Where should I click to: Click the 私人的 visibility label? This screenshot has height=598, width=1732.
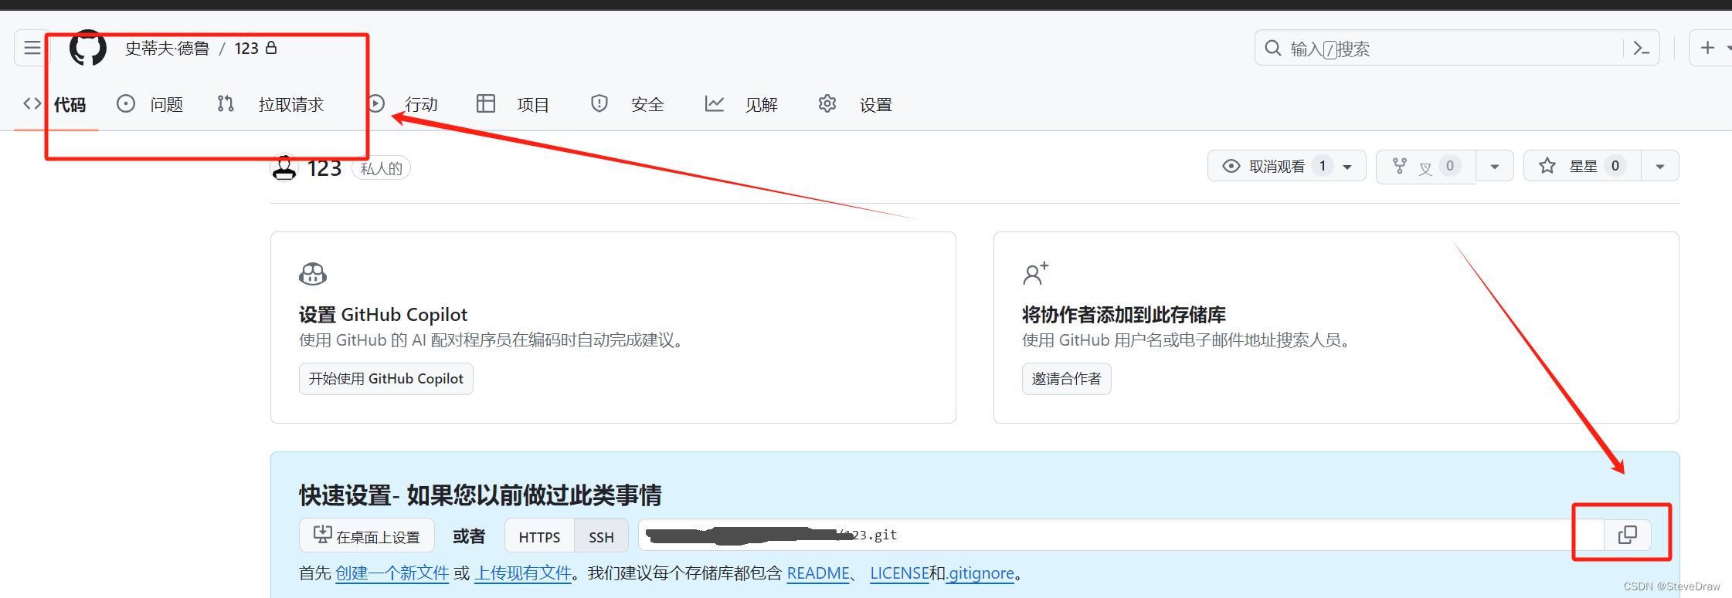click(x=382, y=168)
